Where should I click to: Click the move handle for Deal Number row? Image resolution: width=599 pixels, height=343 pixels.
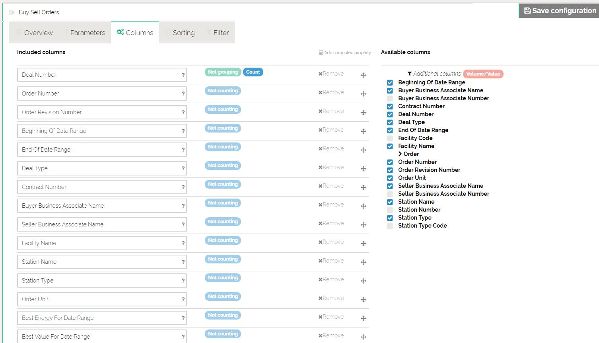tap(363, 75)
